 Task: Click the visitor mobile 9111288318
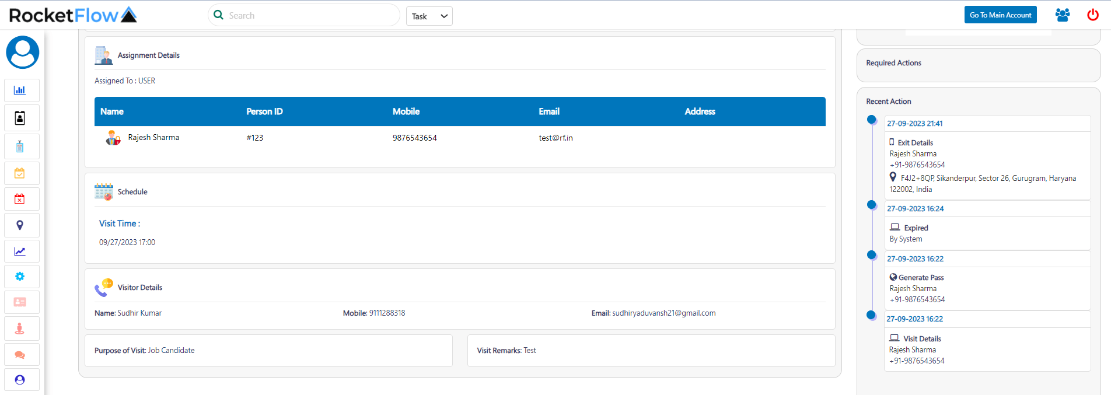[x=387, y=313]
